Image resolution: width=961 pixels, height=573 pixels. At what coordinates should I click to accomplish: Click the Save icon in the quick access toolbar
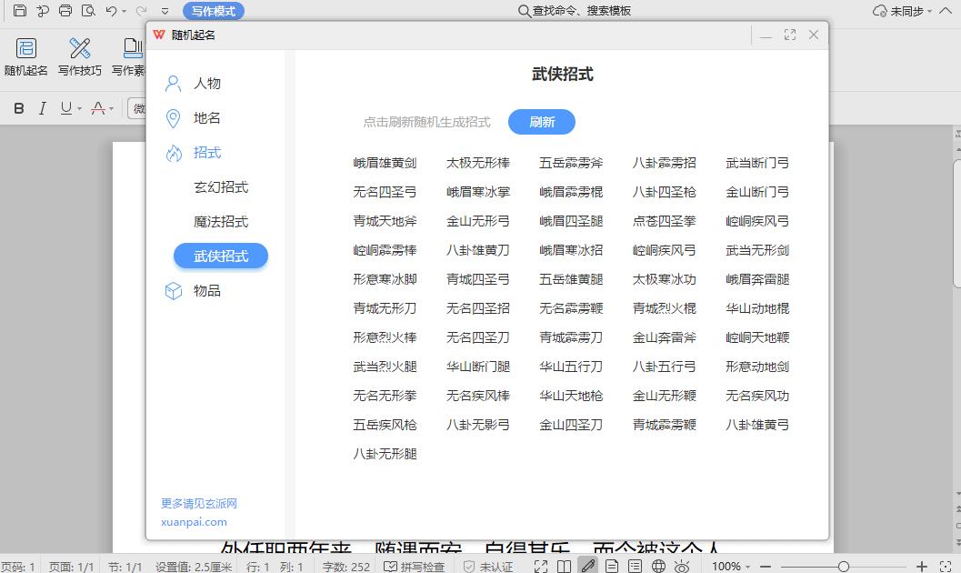coord(19,11)
